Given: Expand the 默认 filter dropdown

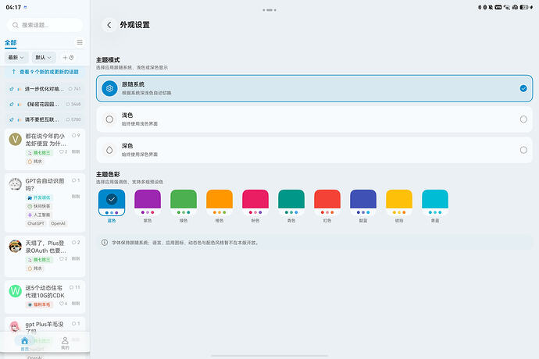Looking at the screenshot, I should coord(44,58).
